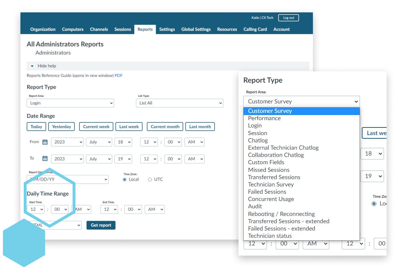Select the Local time zone radio button
The width and height of the screenshot is (407, 268).
pos(125,180)
